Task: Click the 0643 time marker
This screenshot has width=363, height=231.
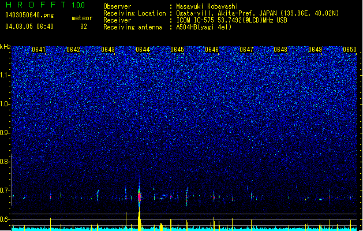Action: click(x=108, y=50)
